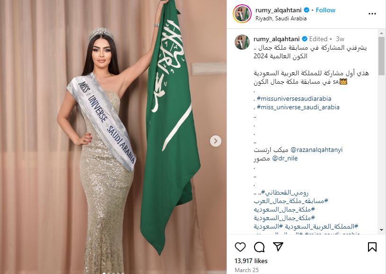Screen dimensions: 386x274
Task: View the 13,917 likes list
Action: pos(251,261)
